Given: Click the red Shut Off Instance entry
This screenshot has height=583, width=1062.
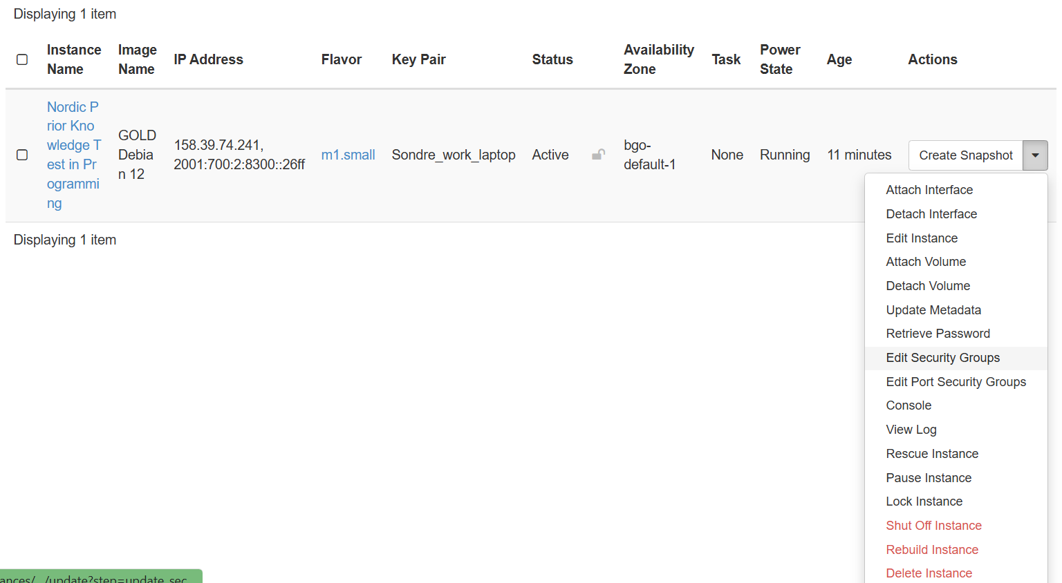Looking at the screenshot, I should 933,526.
